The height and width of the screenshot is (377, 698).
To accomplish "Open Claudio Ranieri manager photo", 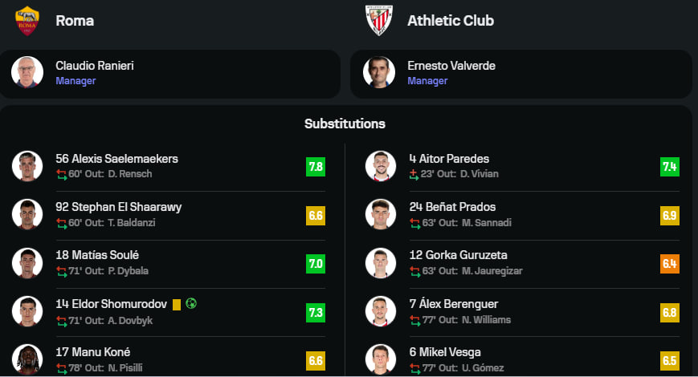I will (27, 72).
